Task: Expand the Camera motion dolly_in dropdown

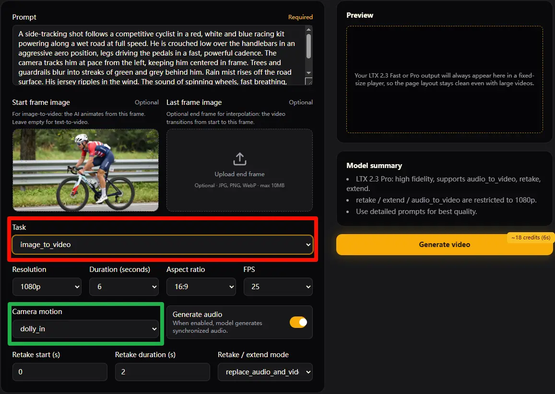Action: tap(85, 329)
